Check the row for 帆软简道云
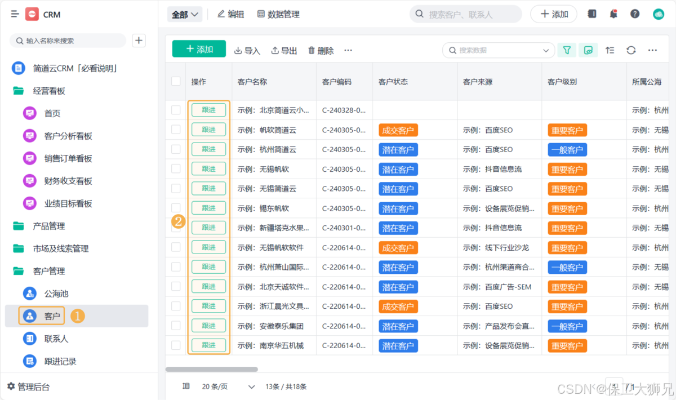676x400 pixels. pos(176,130)
